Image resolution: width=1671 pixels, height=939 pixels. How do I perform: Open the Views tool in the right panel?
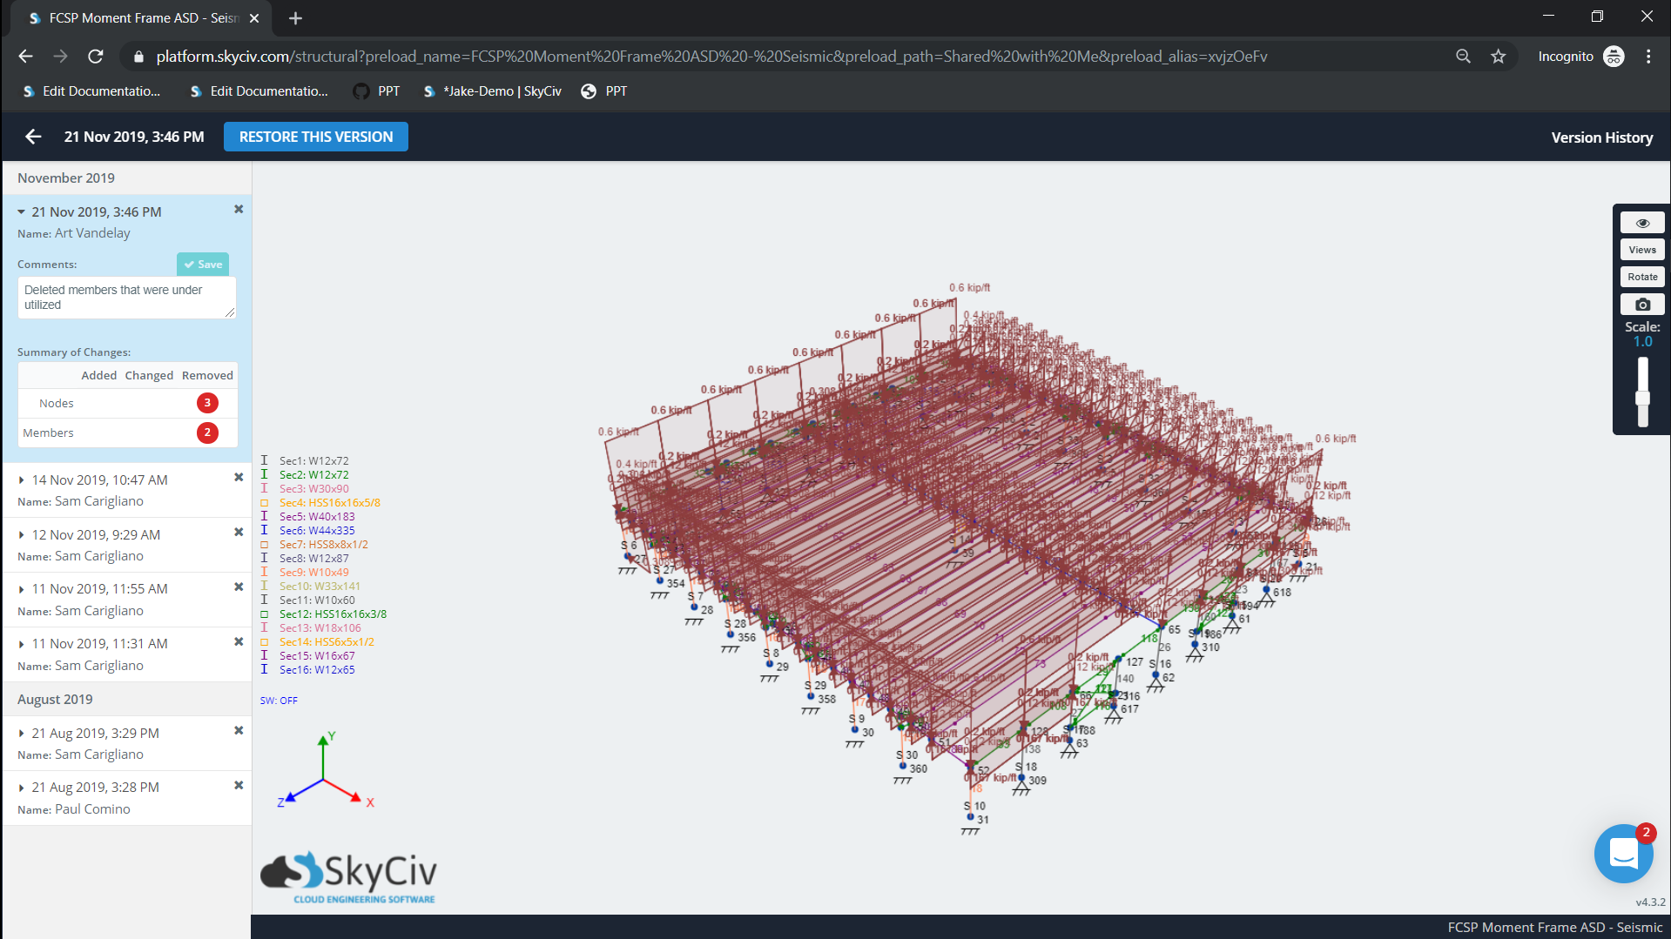click(1641, 249)
